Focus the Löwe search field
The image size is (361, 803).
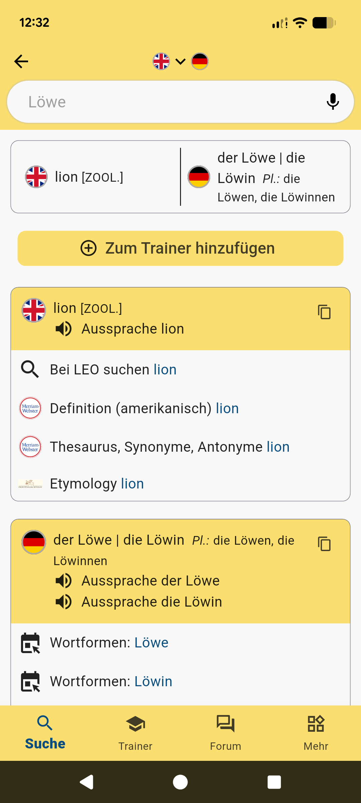[167, 102]
